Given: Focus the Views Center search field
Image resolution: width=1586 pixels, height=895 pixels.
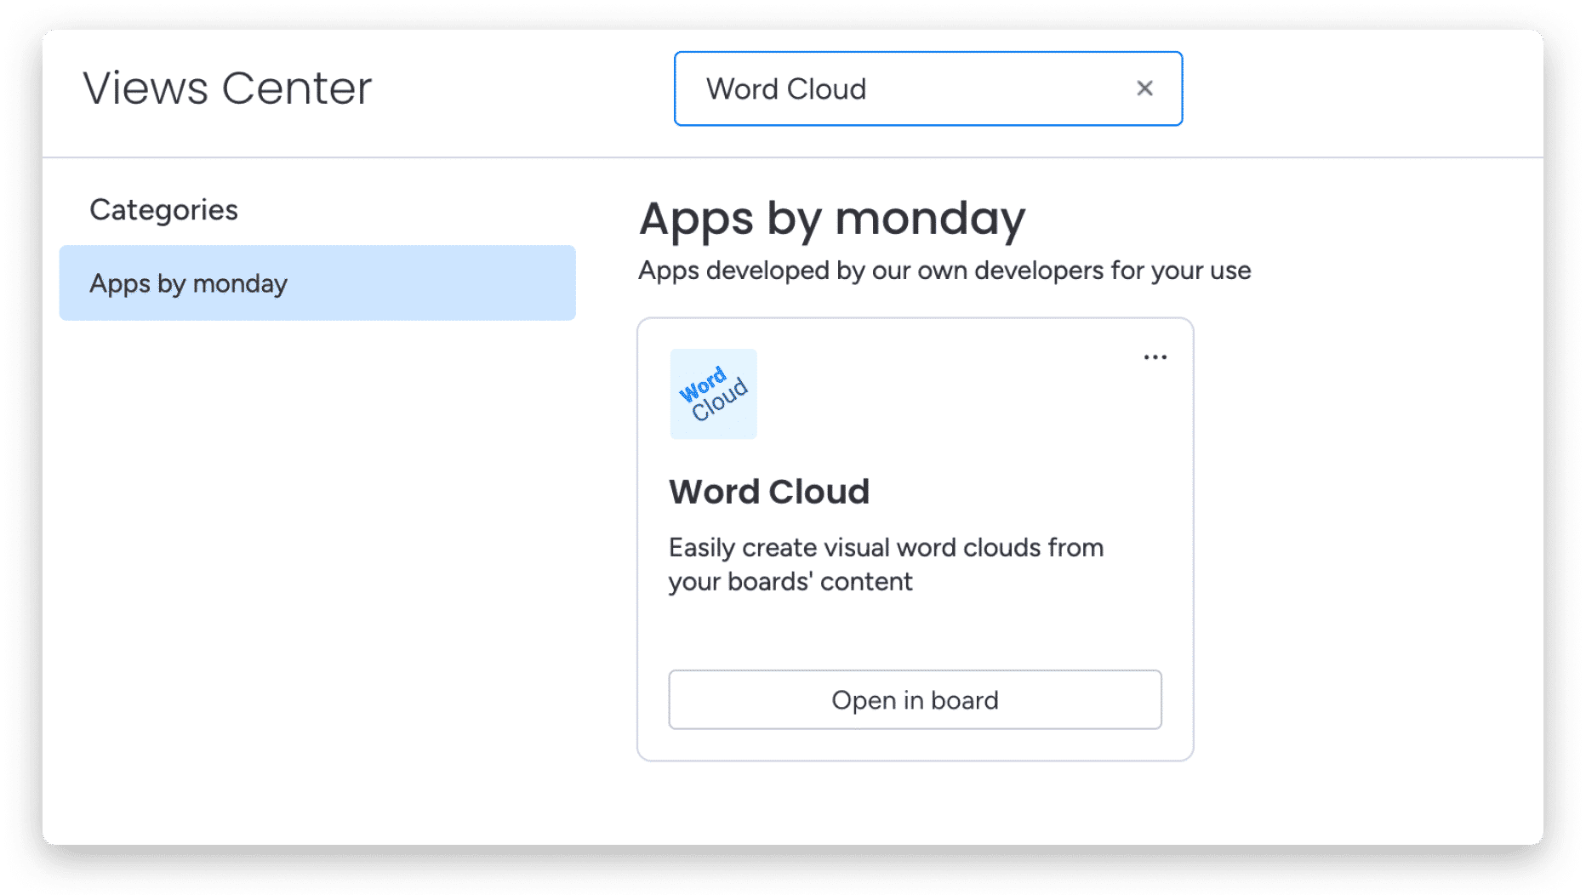Looking at the screenshot, I should pos(927,88).
